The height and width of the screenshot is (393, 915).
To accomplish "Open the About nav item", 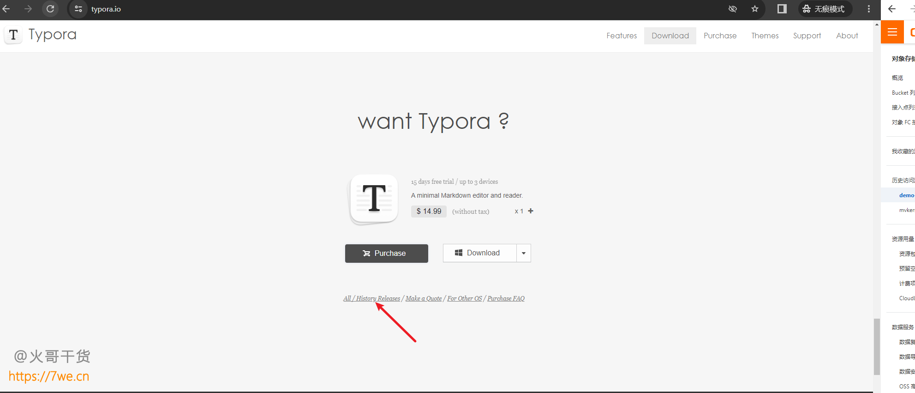I will pos(847,36).
